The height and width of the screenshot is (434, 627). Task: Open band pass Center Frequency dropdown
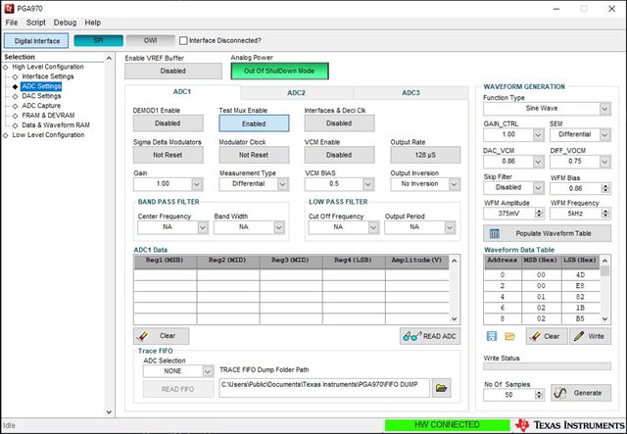click(x=203, y=227)
